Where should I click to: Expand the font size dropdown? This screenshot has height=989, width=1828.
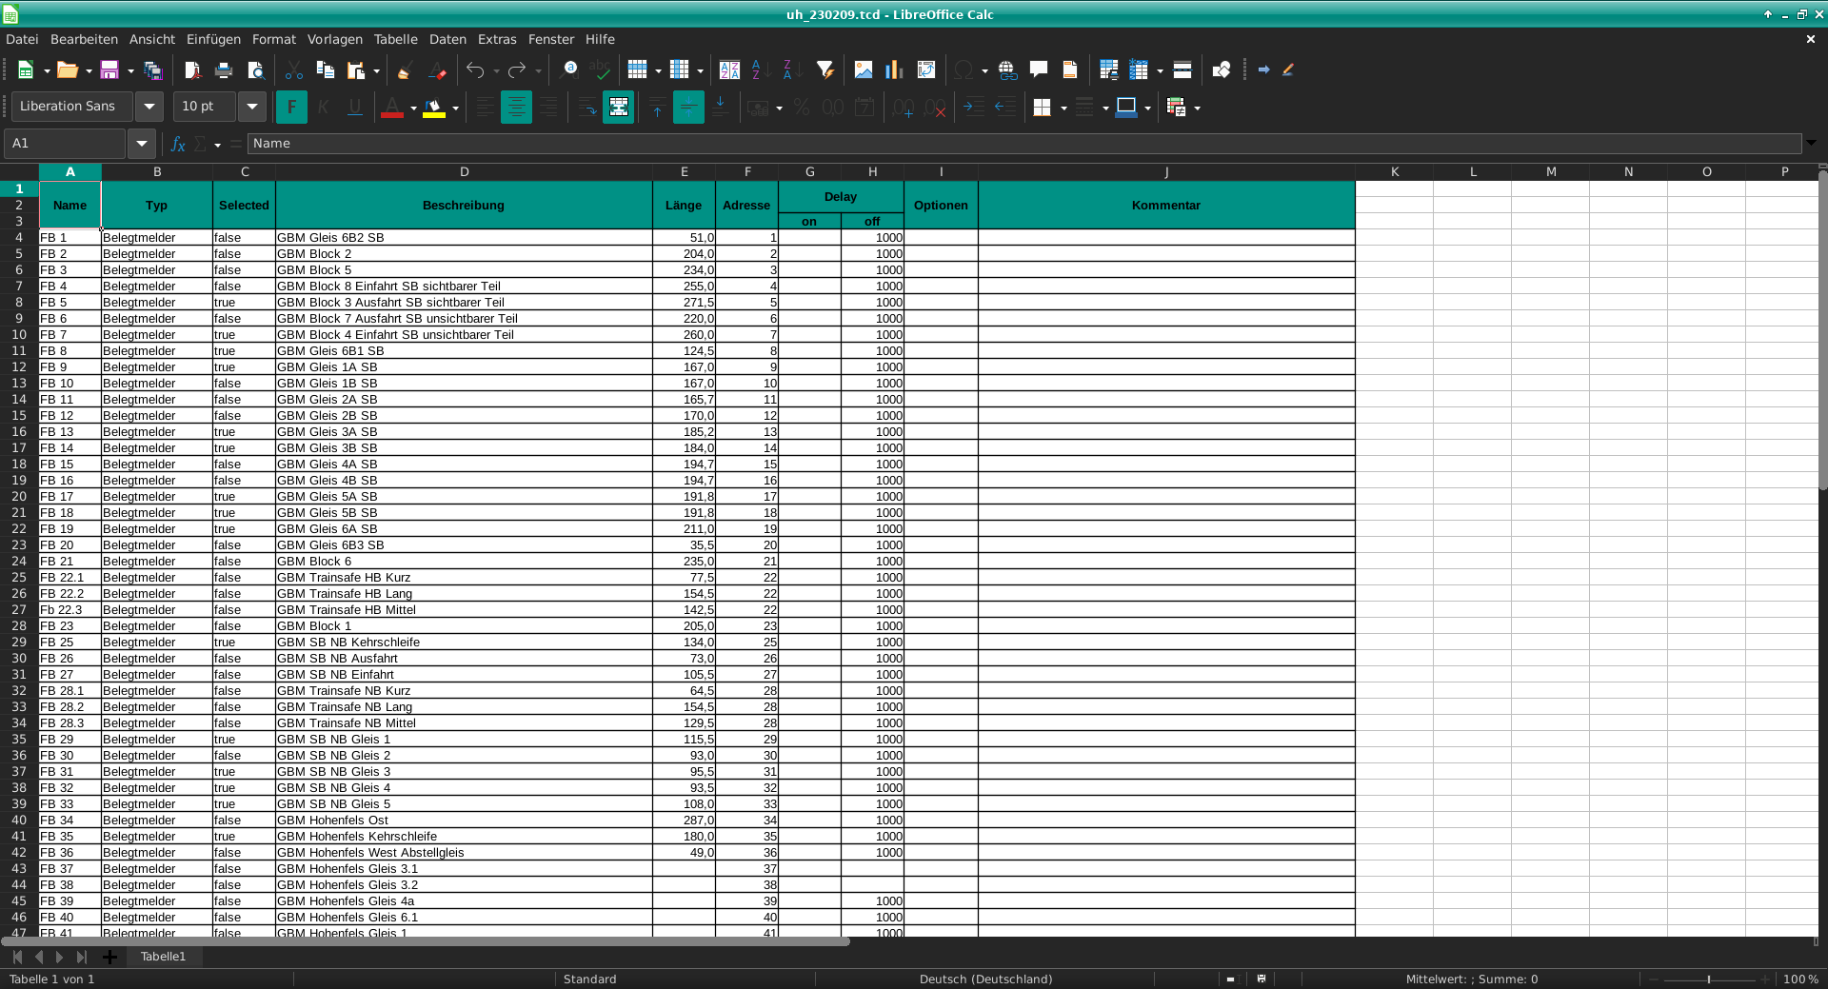click(x=252, y=107)
